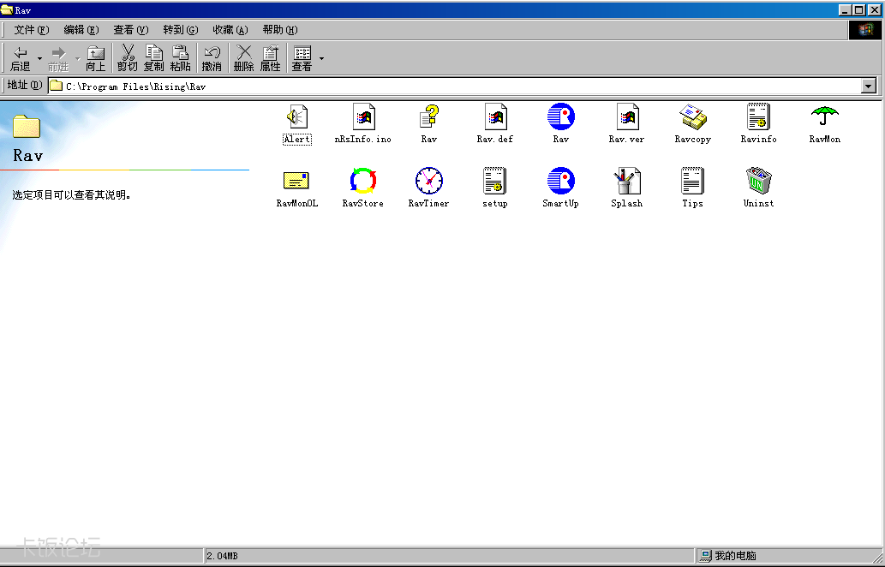Open the View (查看) menu
The height and width of the screenshot is (567, 885).
[x=131, y=30]
